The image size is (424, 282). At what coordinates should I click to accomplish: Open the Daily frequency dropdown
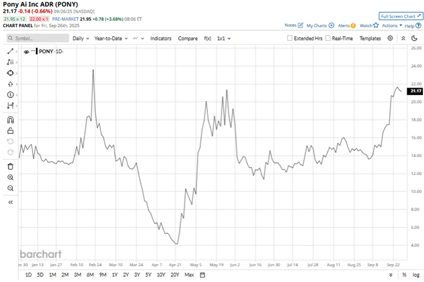tap(81, 38)
